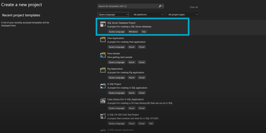Click the Azure tag under Pig Application
This screenshot has height=133, width=266.
pos(131,78)
